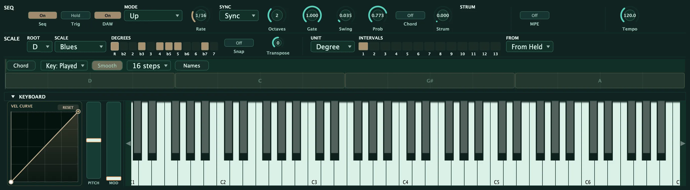The width and height of the screenshot is (690, 190).
Task: Click the Names button
Action: click(192, 65)
